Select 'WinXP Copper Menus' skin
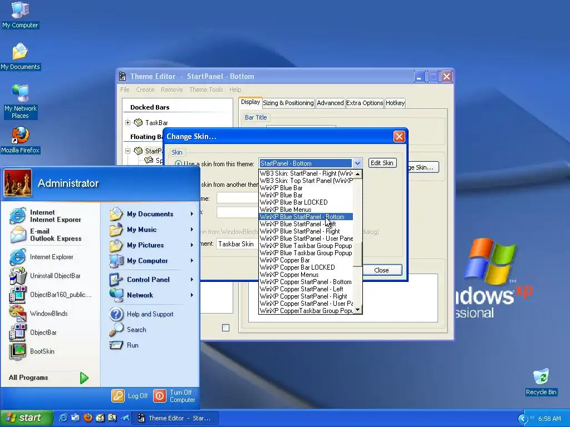The height and width of the screenshot is (427, 570). click(306, 275)
